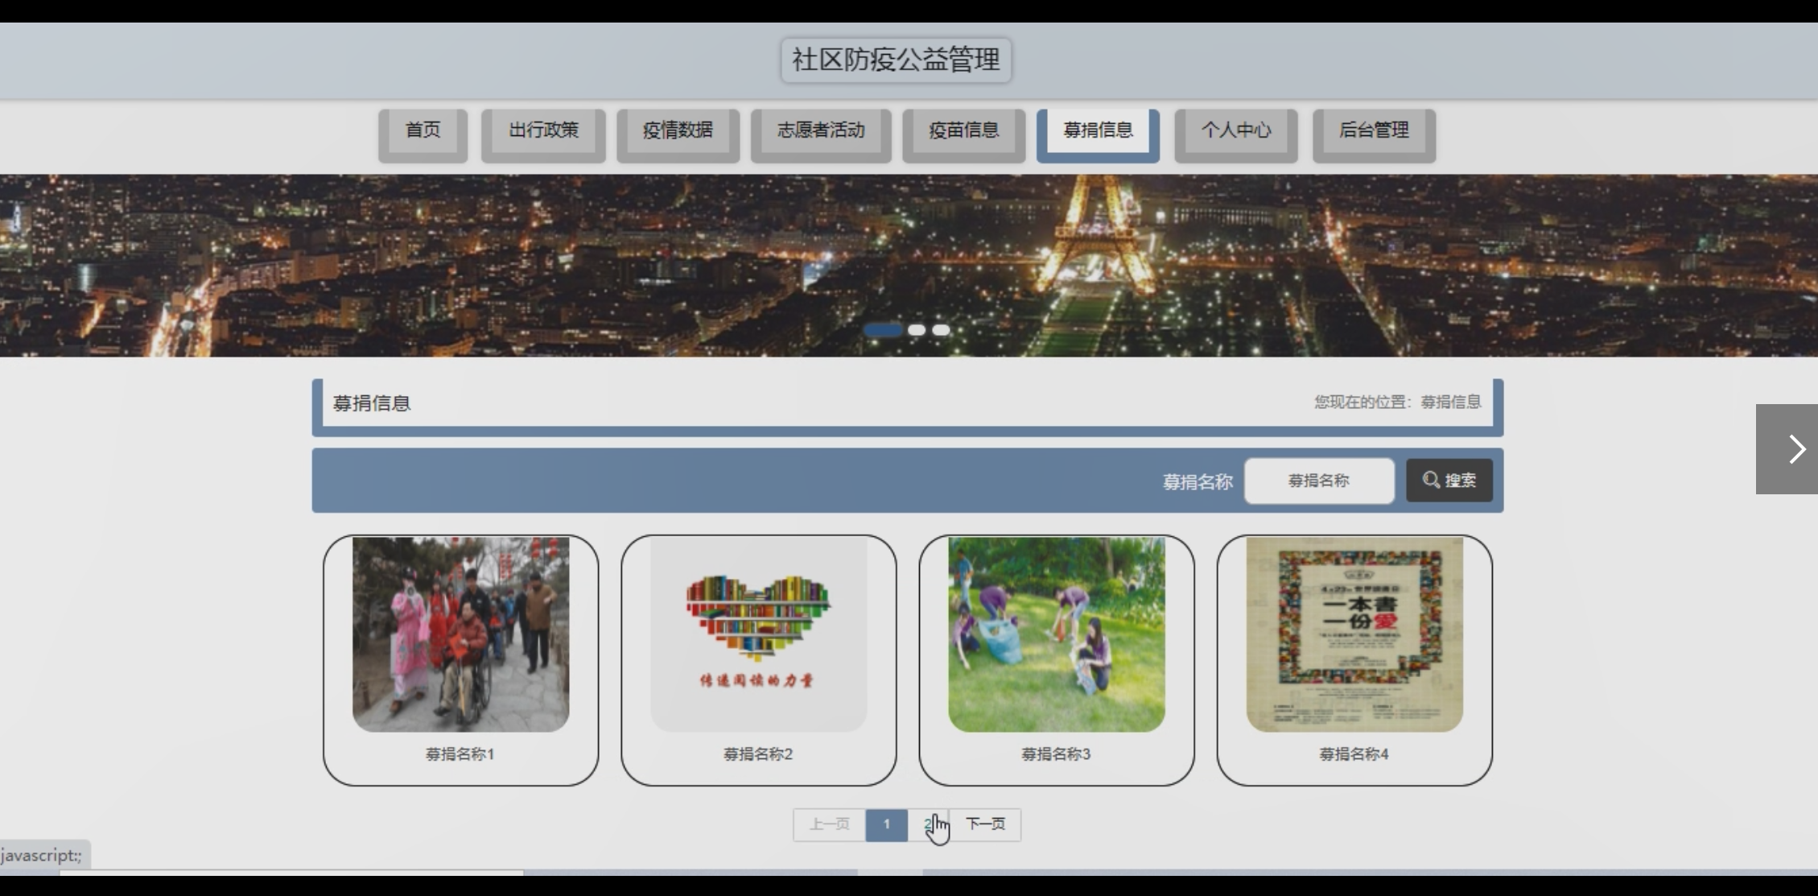Image resolution: width=1818 pixels, height=896 pixels.
Task: Go to pagination page 2
Action: click(928, 824)
